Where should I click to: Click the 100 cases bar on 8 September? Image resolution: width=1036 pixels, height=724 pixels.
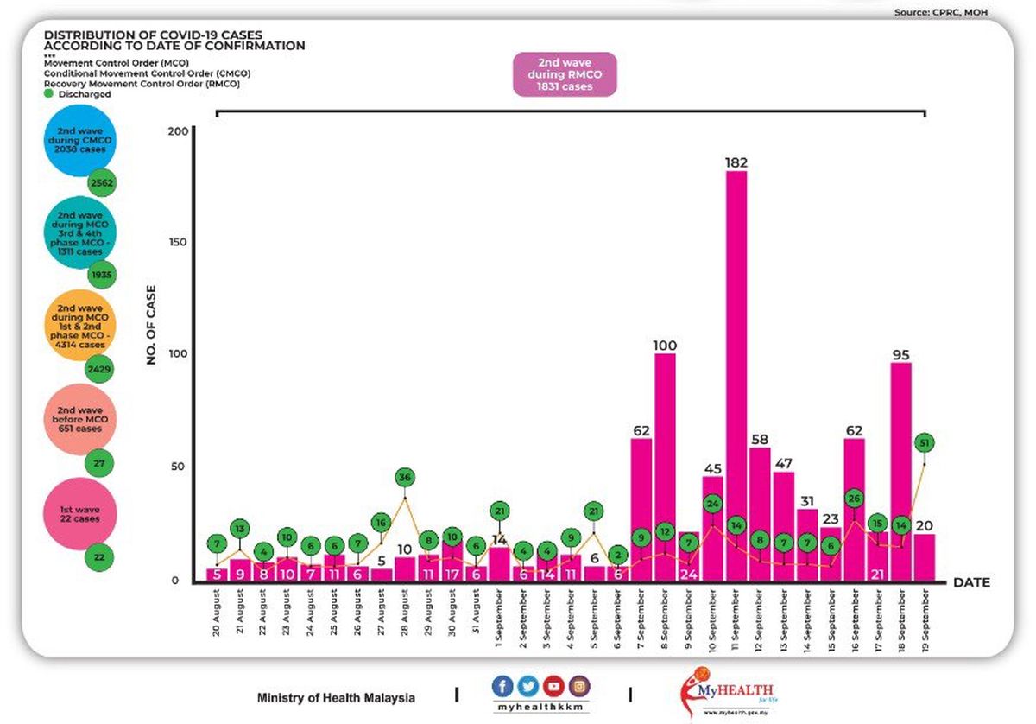pyautogui.click(x=665, y=467)
